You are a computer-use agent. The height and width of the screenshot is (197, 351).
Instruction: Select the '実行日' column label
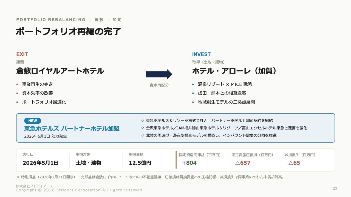28,155
